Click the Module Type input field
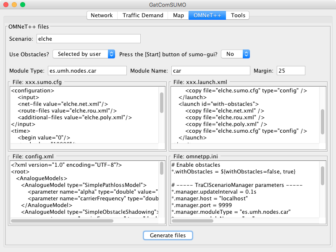The image size is (336, 252). 87,71
